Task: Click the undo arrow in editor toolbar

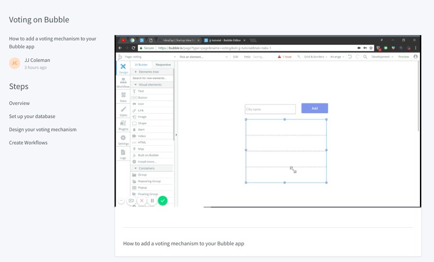Action: (350, 57)
